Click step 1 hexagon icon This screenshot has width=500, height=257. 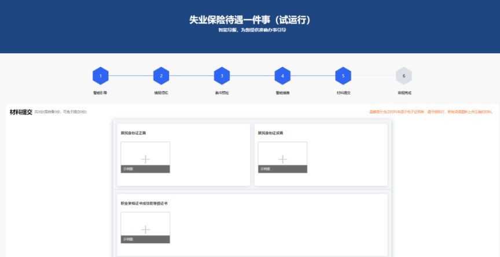100,76
